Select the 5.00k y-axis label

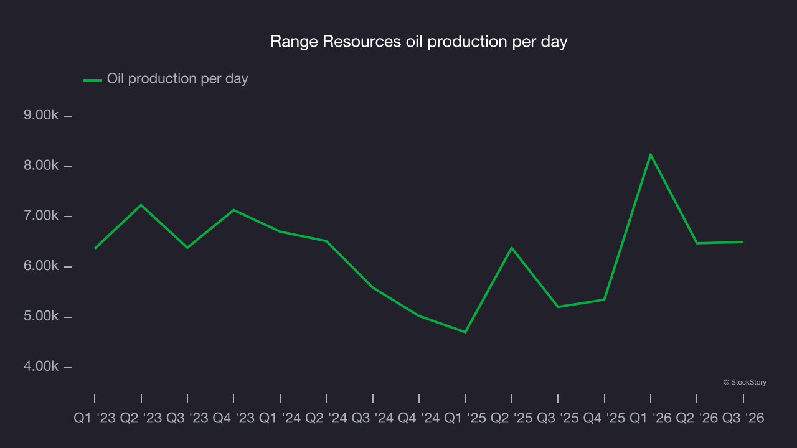click(41, 316)
